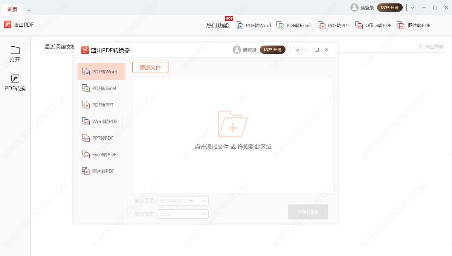452x256 pixels.
Task: Close the 蓝山PDF转换器 dialog
Action: coord(327,50)
